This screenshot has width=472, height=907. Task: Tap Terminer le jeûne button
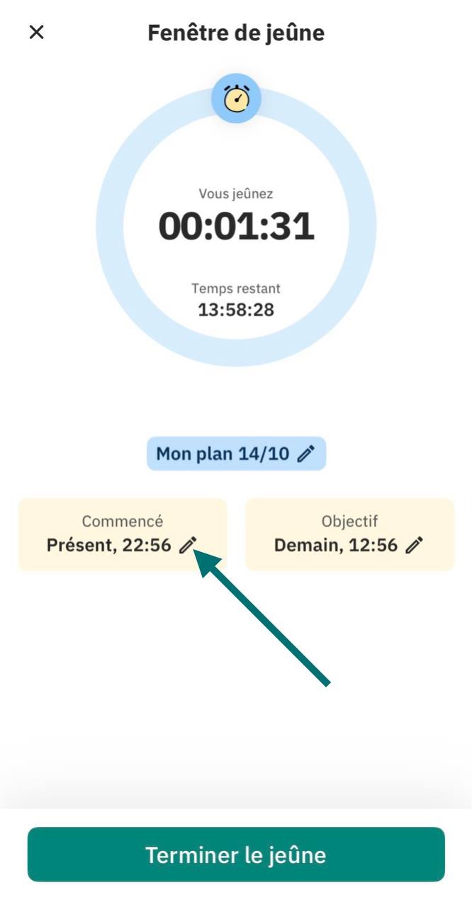(x=236, y=855)
